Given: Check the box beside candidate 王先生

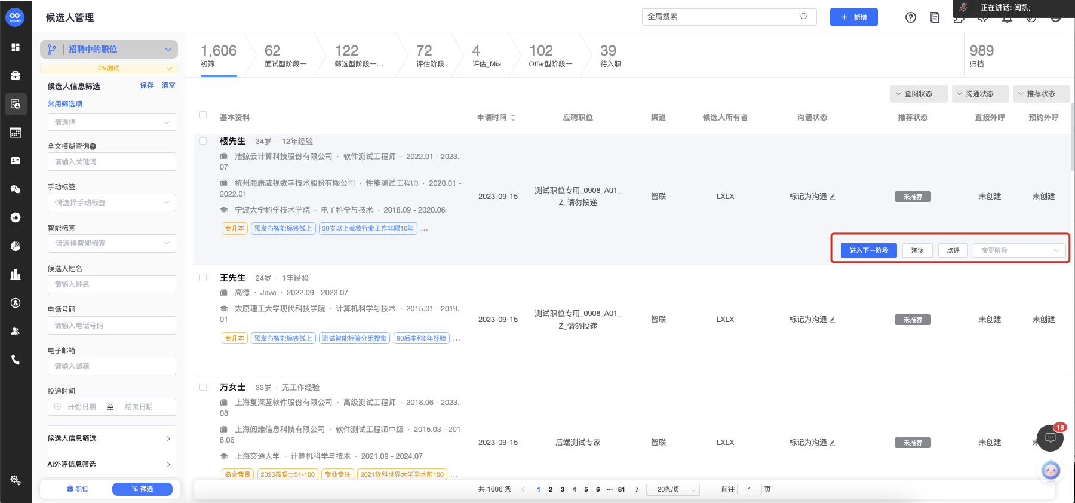Looking at the screenshot, I should point(203,278).
